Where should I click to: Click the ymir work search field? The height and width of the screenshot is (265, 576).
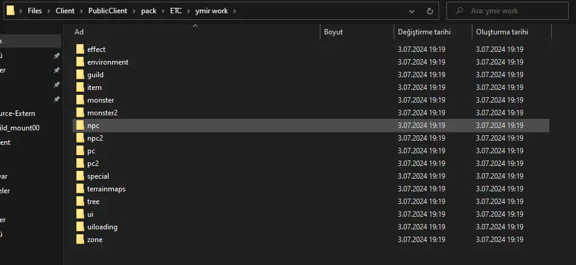click(515, 11)
